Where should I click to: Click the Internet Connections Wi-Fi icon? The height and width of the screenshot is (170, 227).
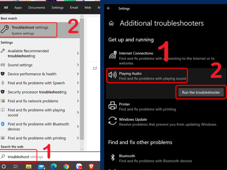[x=113, y=55]
